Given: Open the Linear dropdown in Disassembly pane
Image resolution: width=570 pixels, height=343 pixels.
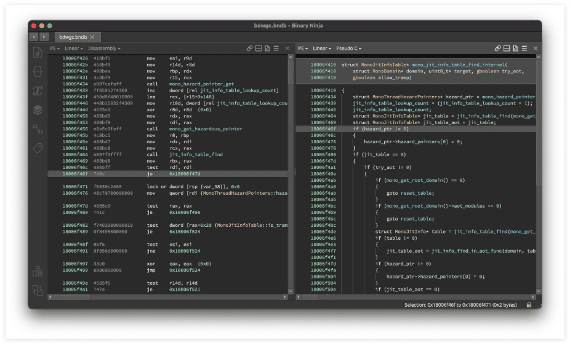Looking at the screenshot, I should (x=74, y=49).
